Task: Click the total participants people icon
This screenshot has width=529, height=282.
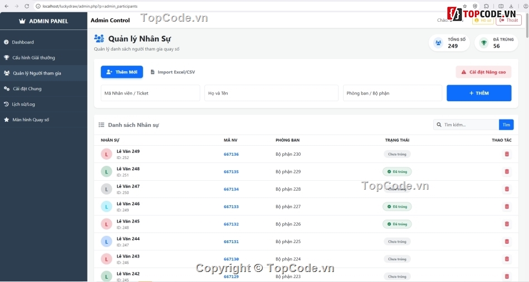Action: point(439,43)
